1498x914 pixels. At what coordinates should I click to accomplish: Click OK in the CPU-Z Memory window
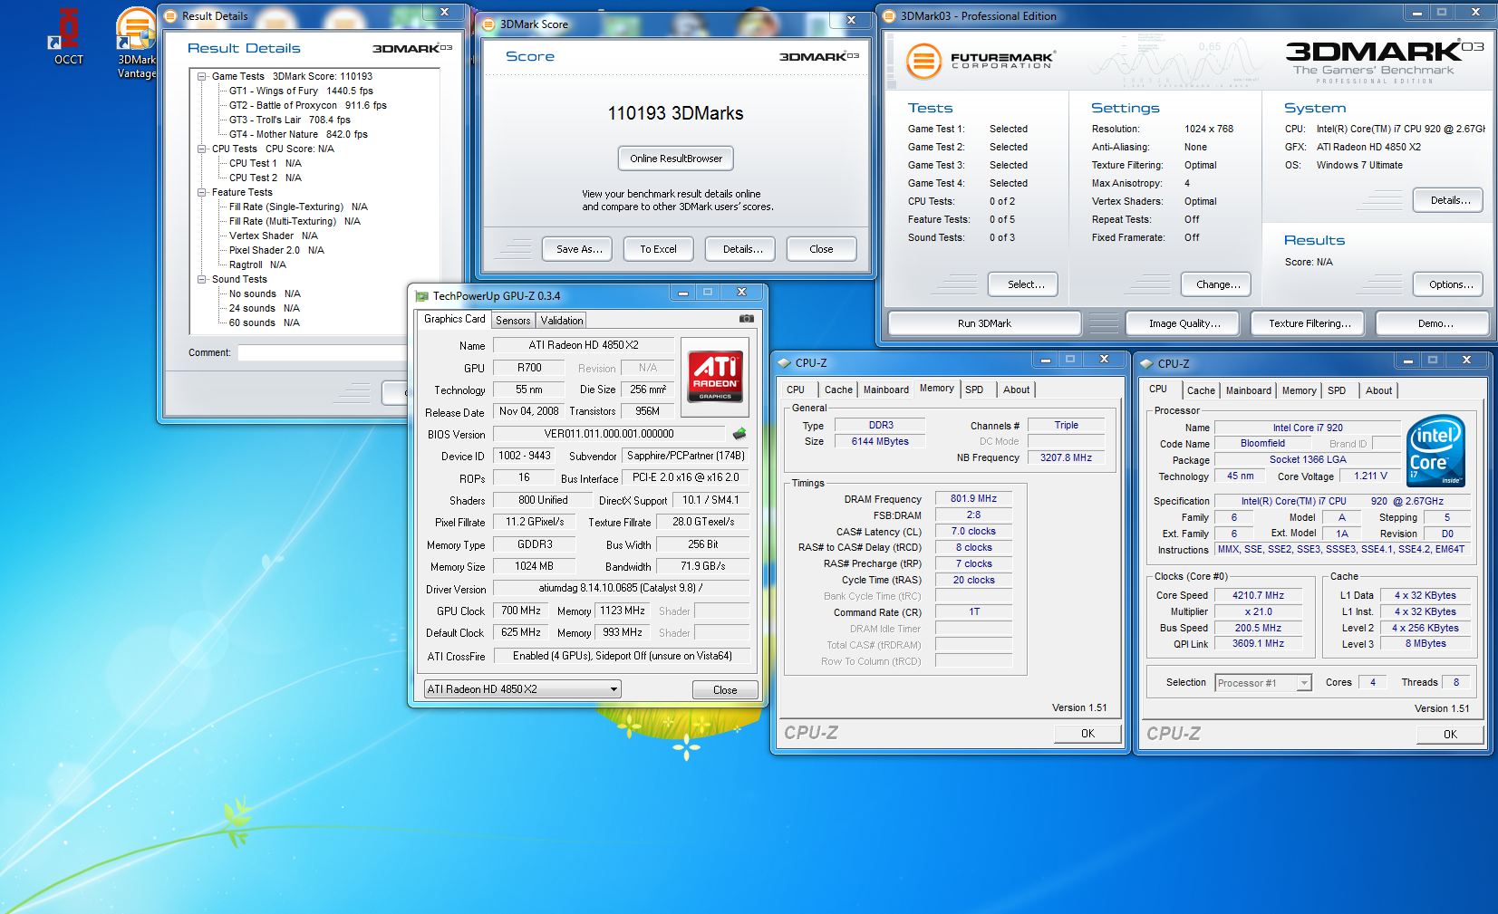[1087, 734]
